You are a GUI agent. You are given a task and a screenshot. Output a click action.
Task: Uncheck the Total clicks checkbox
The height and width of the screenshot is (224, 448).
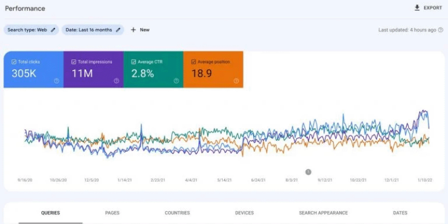click(x=15, y=62)
